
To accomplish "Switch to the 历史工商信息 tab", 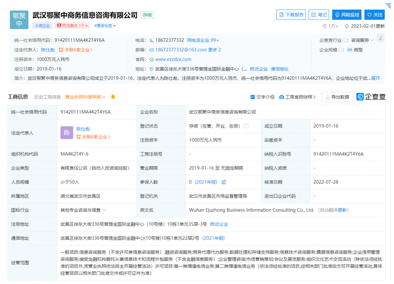I will point(47,97).
